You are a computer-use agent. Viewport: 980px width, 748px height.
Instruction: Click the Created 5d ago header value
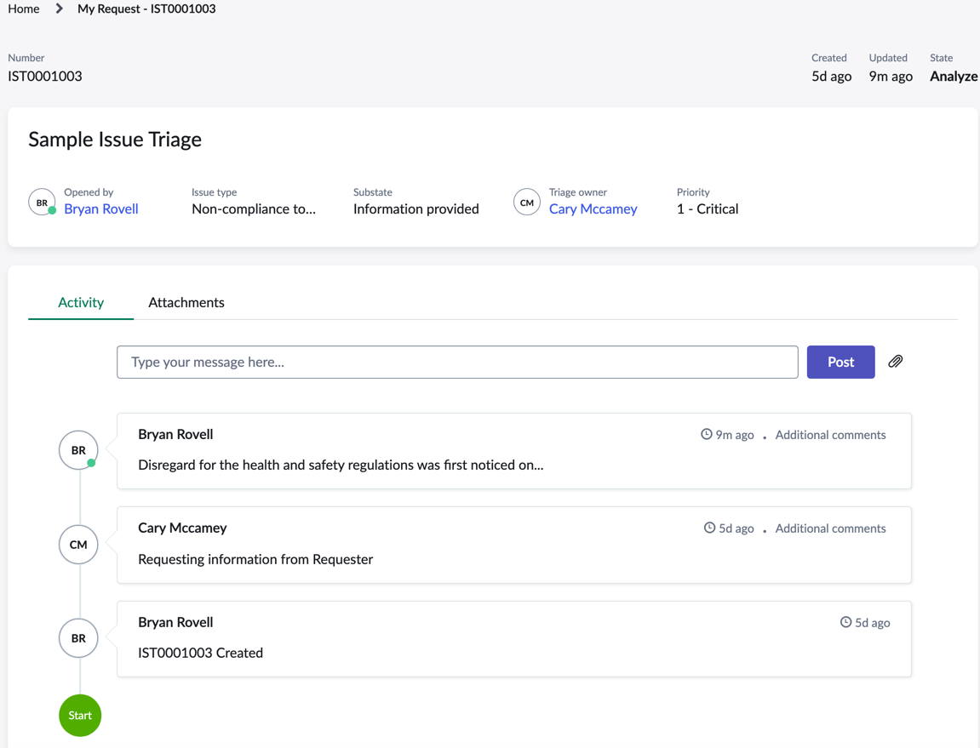click(x=831, y=77)
